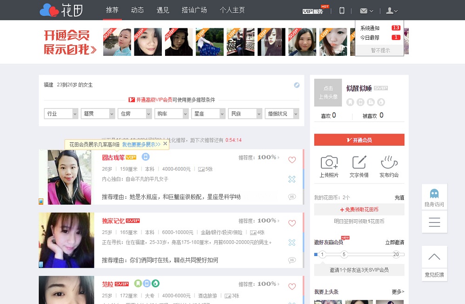Click 点击上传头像 avatar placeholder
The width and height of the screenshot is (465, 304).
pos(328,92)
